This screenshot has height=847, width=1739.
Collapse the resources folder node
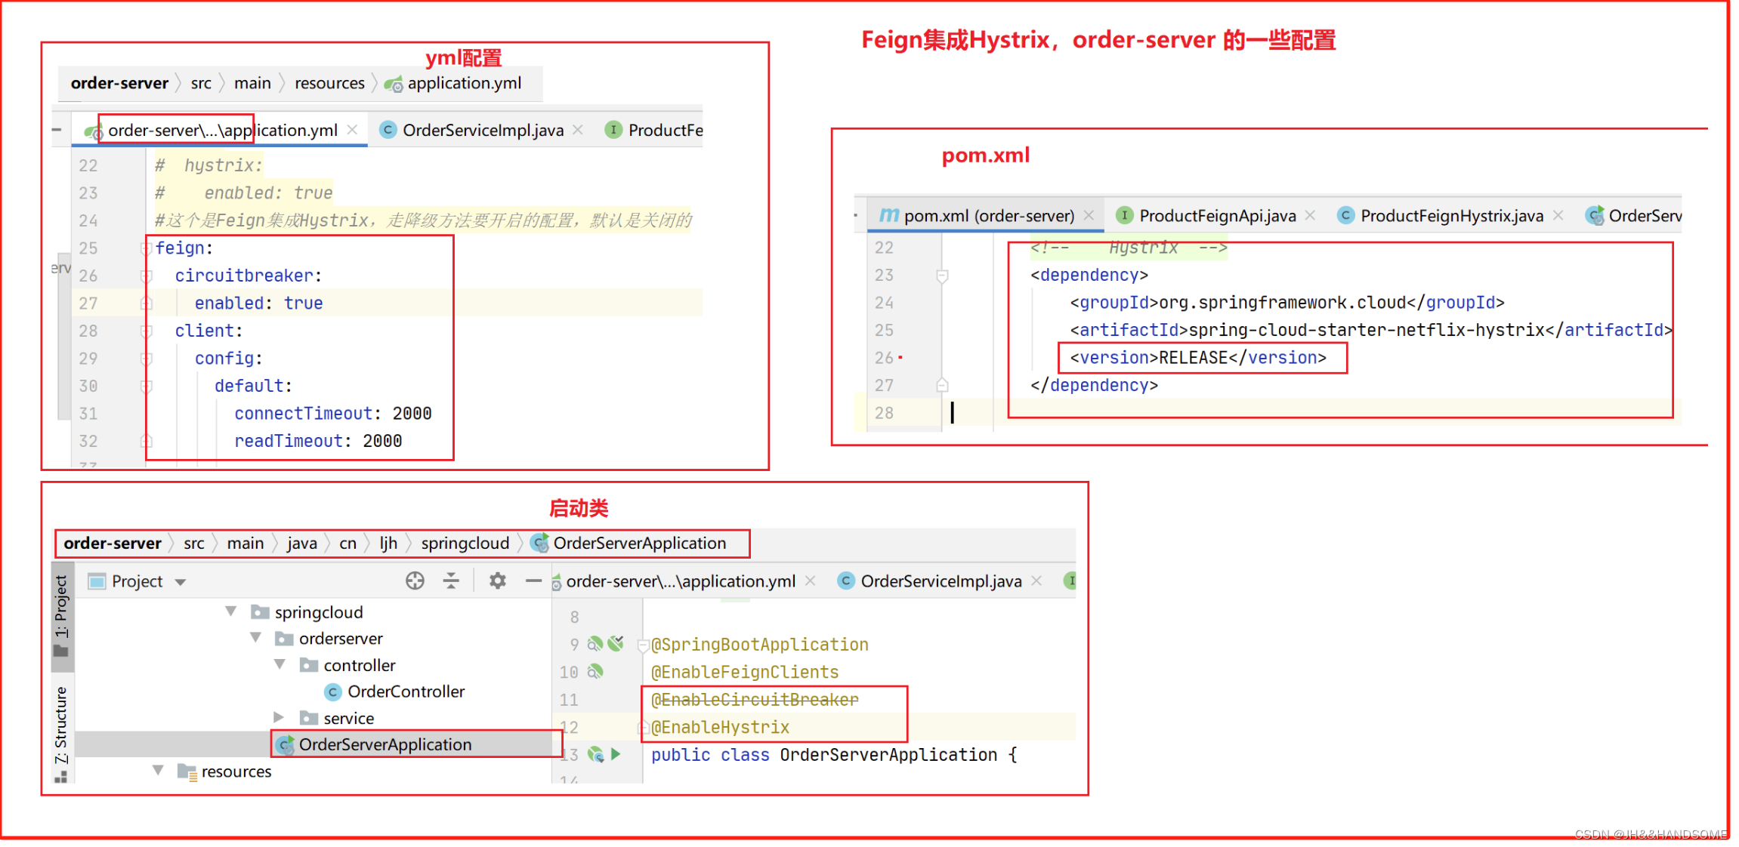pos(158,770)
